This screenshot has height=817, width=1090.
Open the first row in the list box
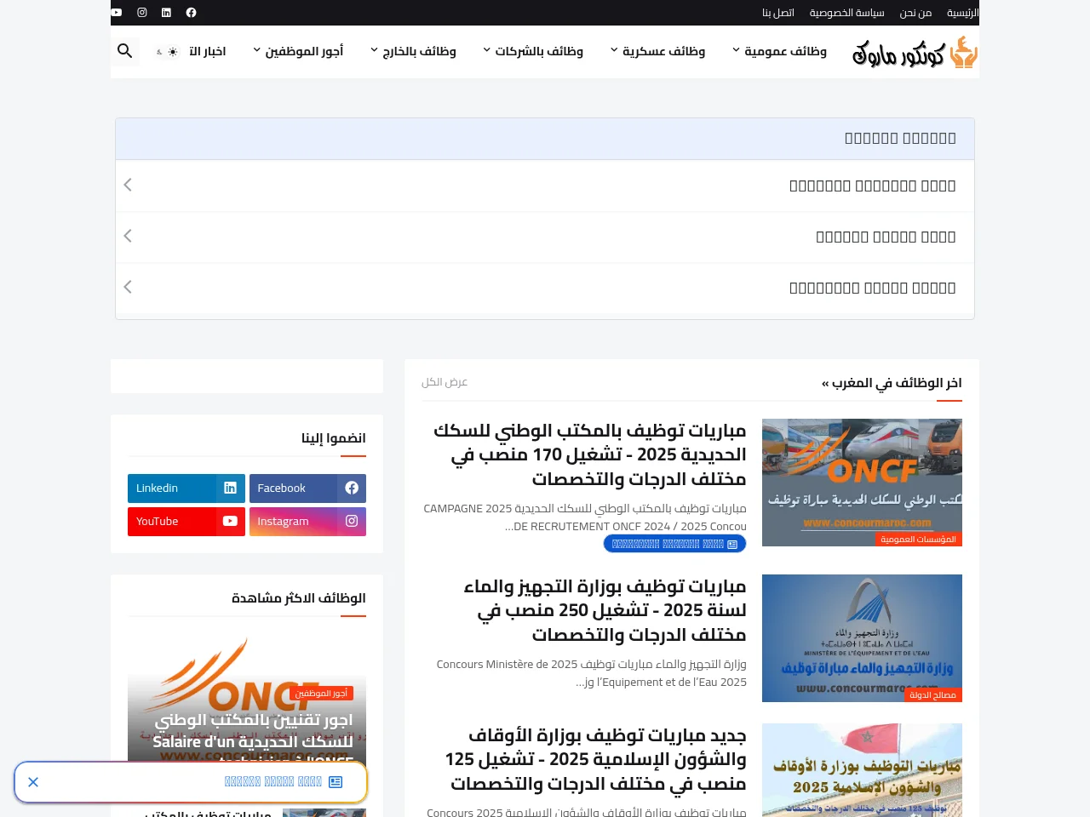click(x=545, y=186)
